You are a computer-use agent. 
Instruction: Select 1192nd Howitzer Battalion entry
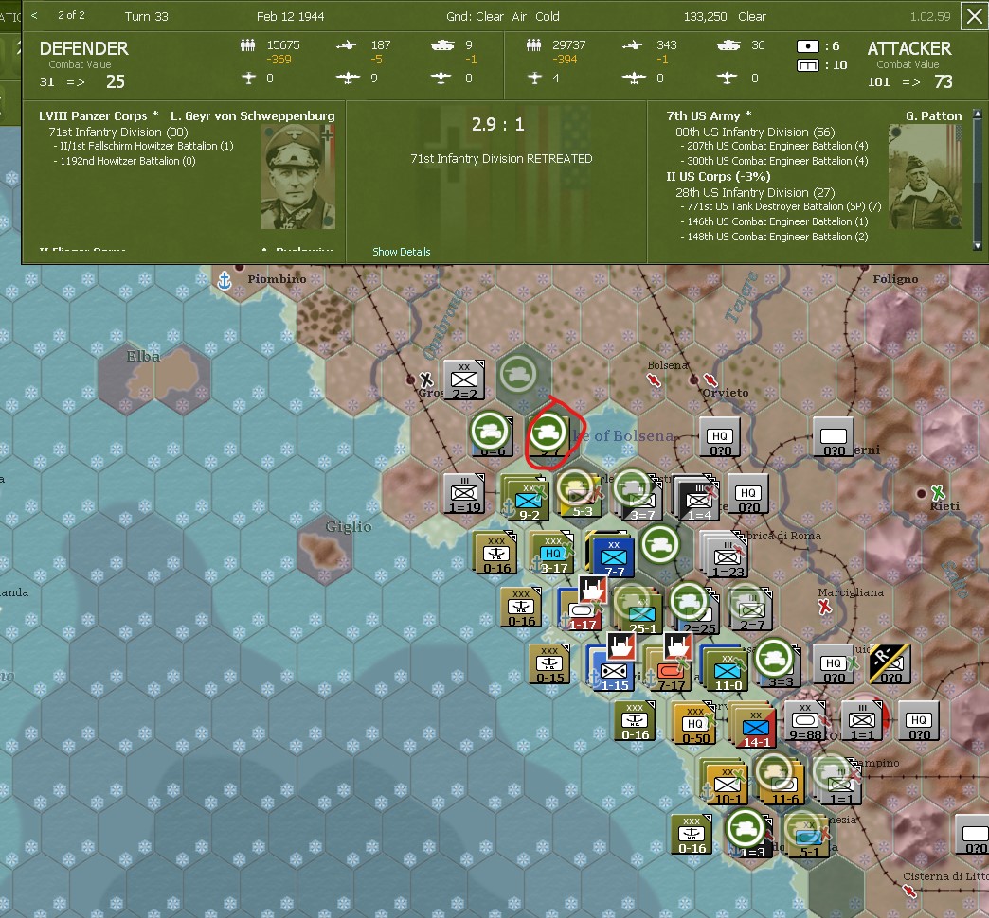click(x=127, y=161)
